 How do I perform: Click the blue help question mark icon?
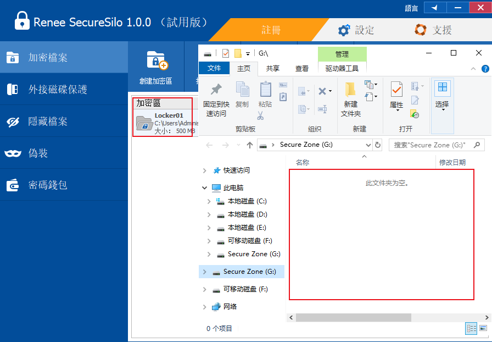pos(485,69)
